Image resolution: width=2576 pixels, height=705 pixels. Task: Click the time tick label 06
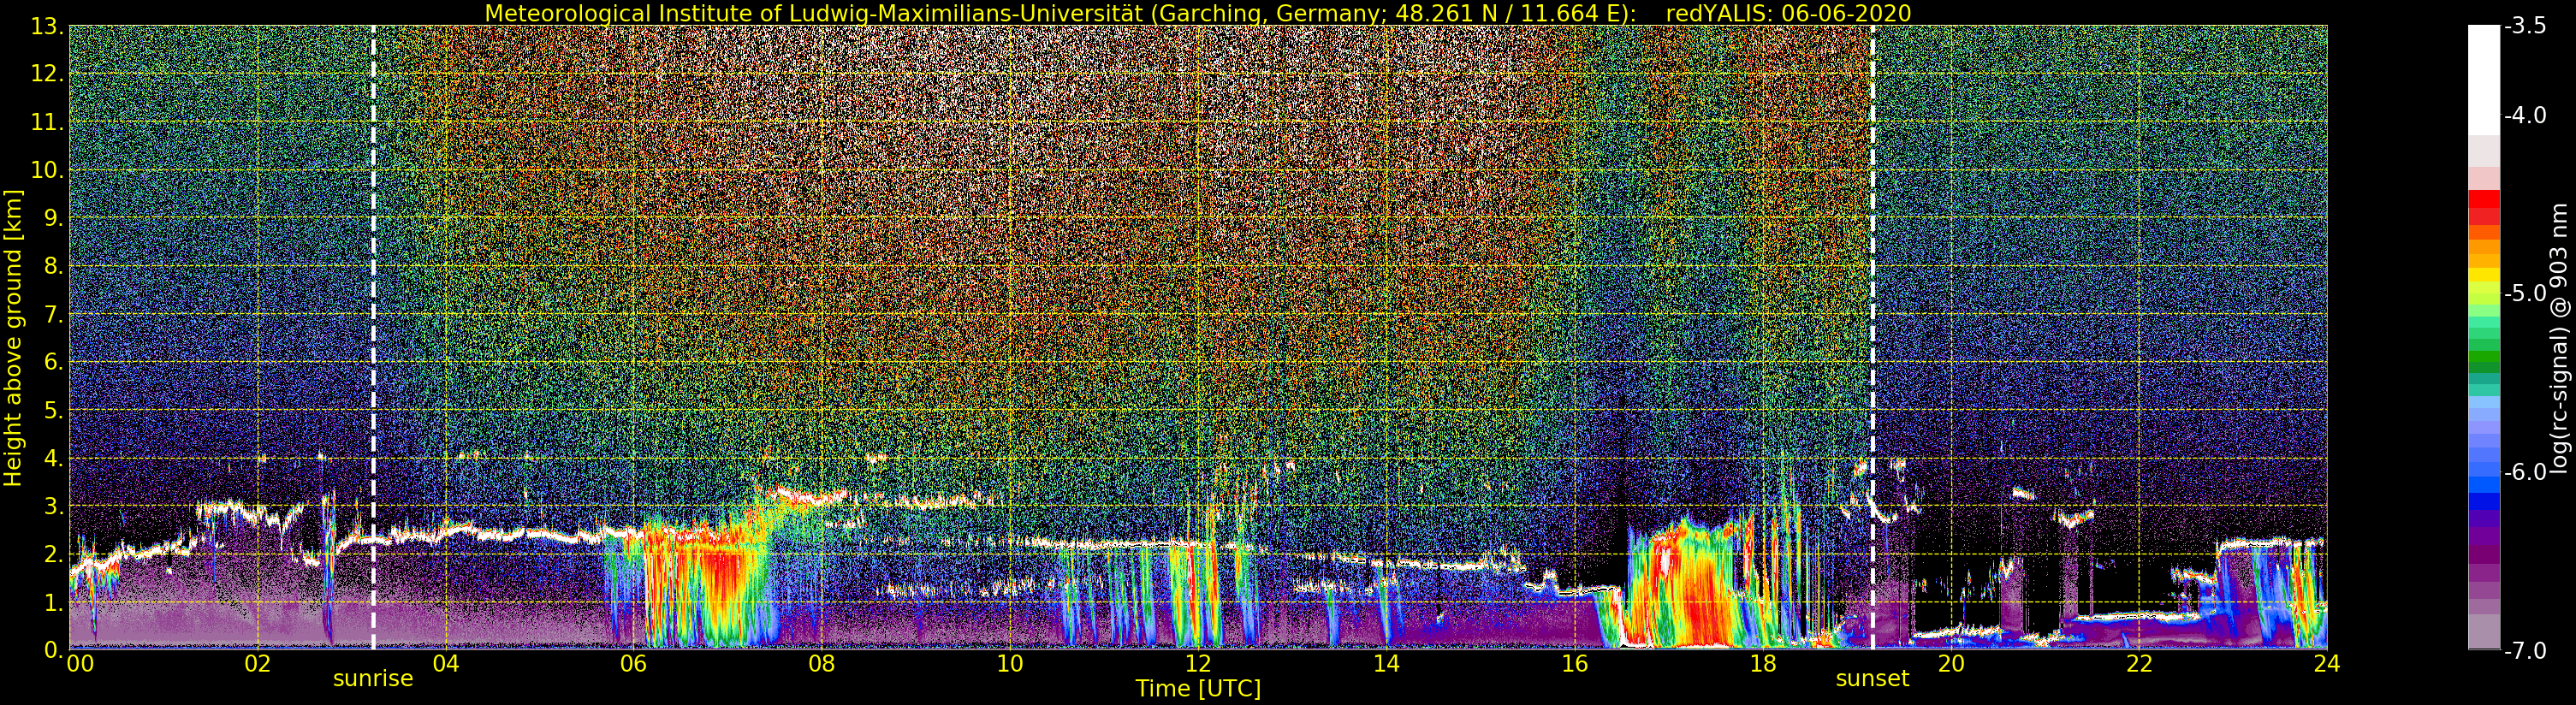pyautogui.click(x=633, y=664)
